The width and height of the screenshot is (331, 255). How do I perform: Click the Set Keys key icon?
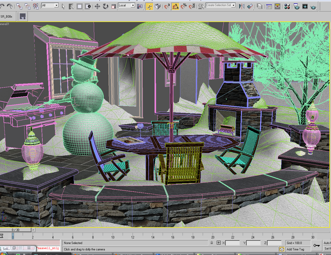coord(317,246)
